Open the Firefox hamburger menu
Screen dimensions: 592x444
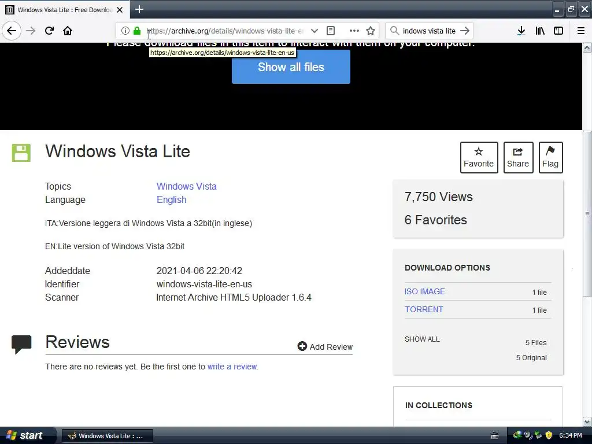point(581,31)
